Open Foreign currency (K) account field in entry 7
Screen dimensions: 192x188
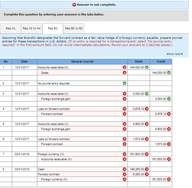click(82, 154)
